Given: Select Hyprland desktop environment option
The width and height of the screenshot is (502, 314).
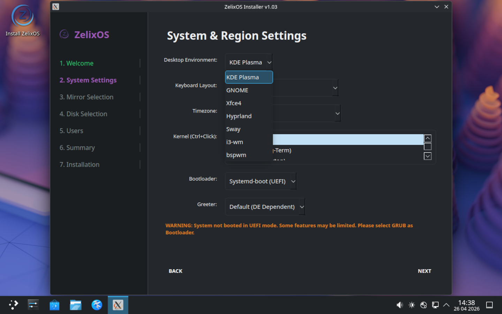Looking at the screenshot, I should point(239,116).
